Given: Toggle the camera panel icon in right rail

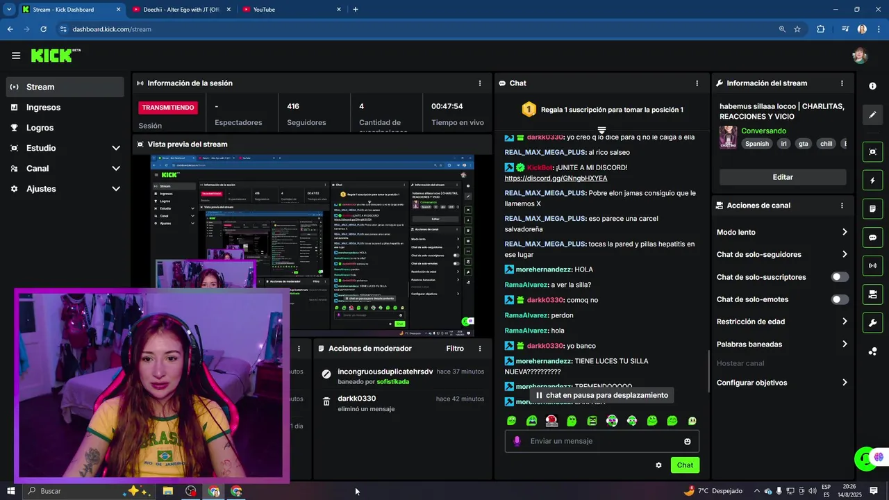Looking at the screenshot, I should tap(872, 294).
